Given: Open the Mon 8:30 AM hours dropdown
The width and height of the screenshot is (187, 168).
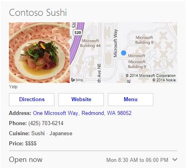Looking at the screenshot, I should [x=137, y=160].
